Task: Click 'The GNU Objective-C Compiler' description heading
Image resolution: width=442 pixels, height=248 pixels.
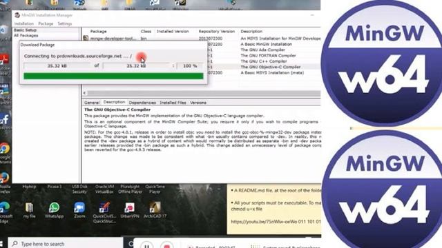Action: [x=117, y=110]
